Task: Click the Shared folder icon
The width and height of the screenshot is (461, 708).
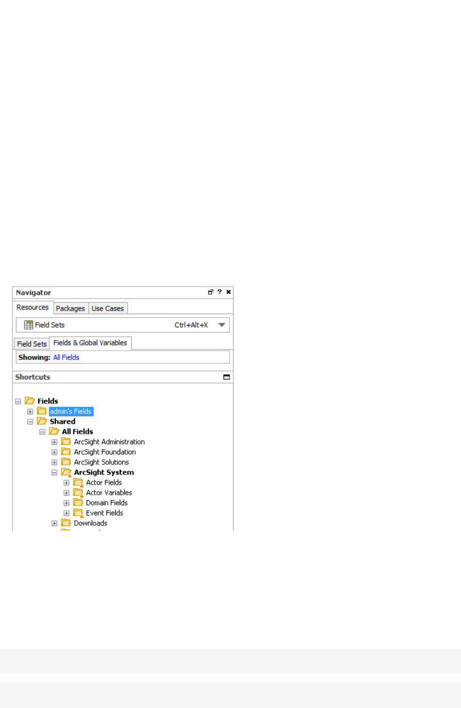Action: point(42,421)
